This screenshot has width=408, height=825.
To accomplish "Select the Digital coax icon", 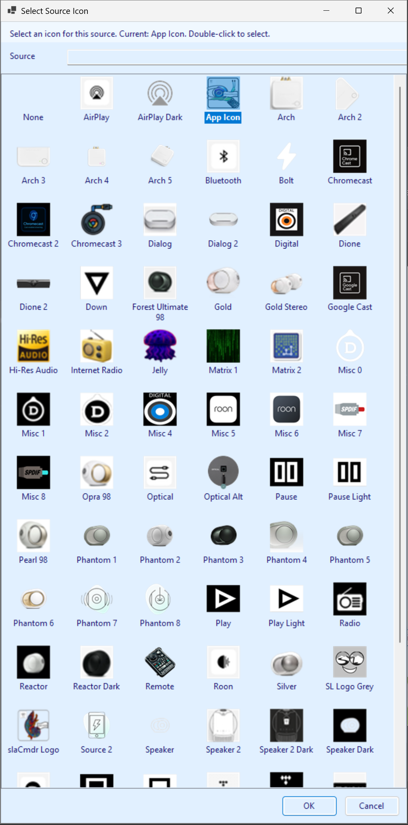I will [x=286, y=220].
